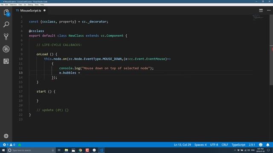273x153 pixels.
Task: Open the Manage gear menu
Action: click(x=6, y=136)
